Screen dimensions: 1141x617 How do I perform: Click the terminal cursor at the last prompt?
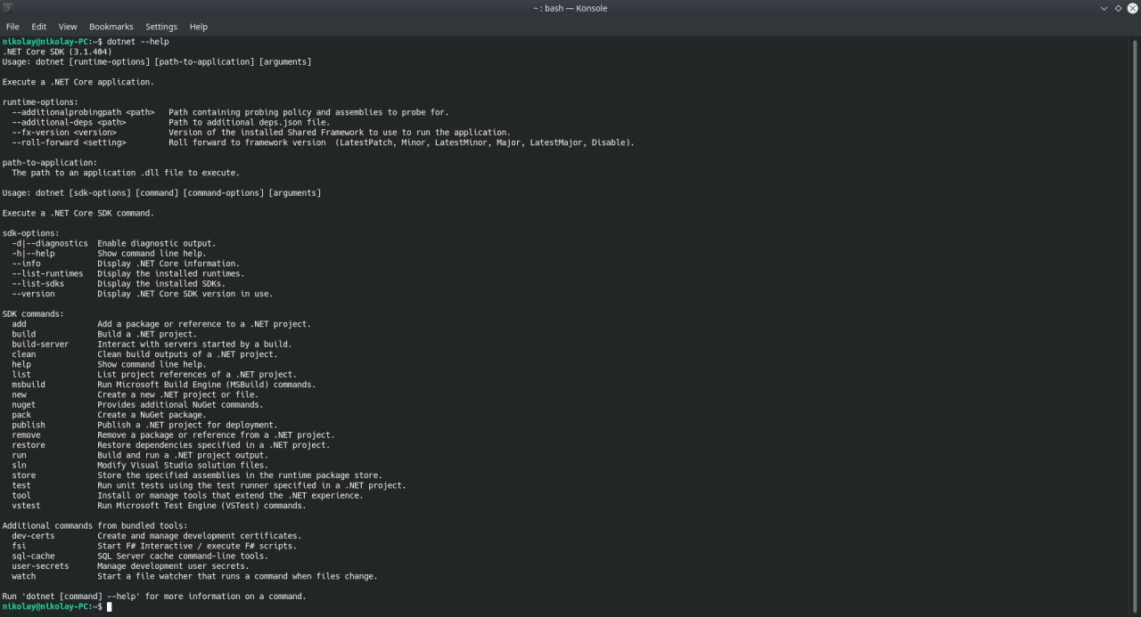click(x=110, y=607)
